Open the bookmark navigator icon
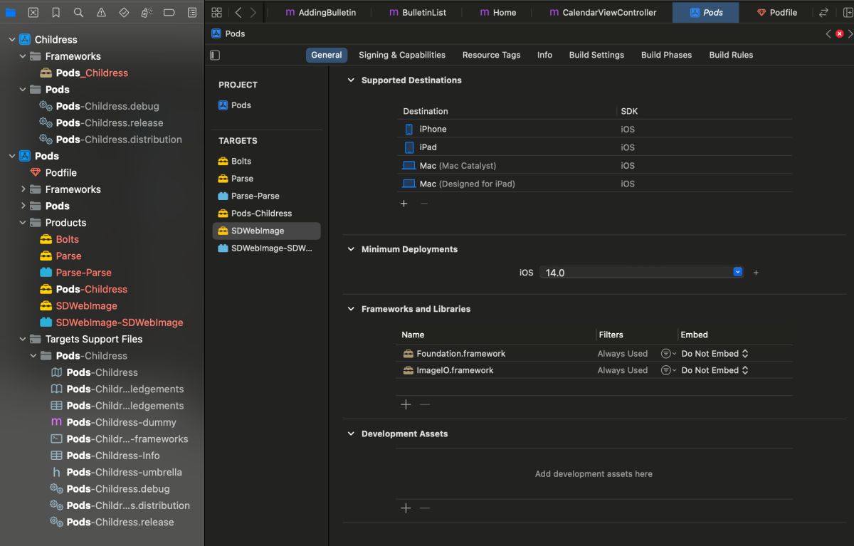854x546 pixels. click(56, 13)
